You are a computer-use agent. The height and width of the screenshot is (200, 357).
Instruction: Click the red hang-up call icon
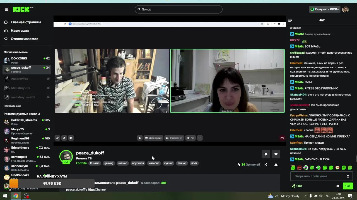point(282,138)
